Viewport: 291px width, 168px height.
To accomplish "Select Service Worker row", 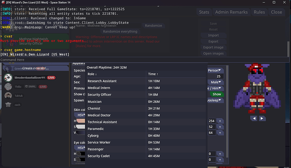I will [x=146, y=142].
